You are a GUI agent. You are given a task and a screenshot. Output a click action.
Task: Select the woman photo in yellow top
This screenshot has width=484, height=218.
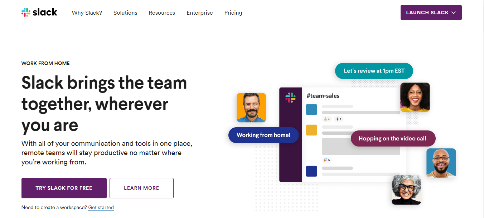click(x=415, y=97)
